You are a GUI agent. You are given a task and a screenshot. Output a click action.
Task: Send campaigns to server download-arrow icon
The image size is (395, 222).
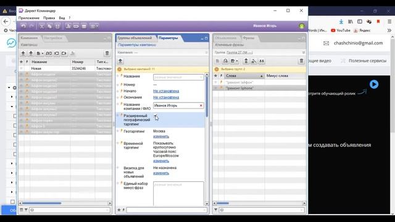[31, 54]
